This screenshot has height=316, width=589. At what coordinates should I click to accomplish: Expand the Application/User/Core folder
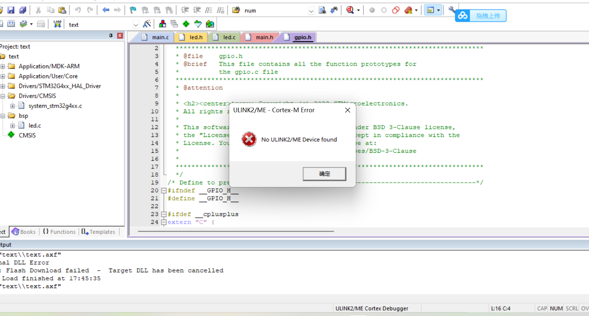coord(3,76)
